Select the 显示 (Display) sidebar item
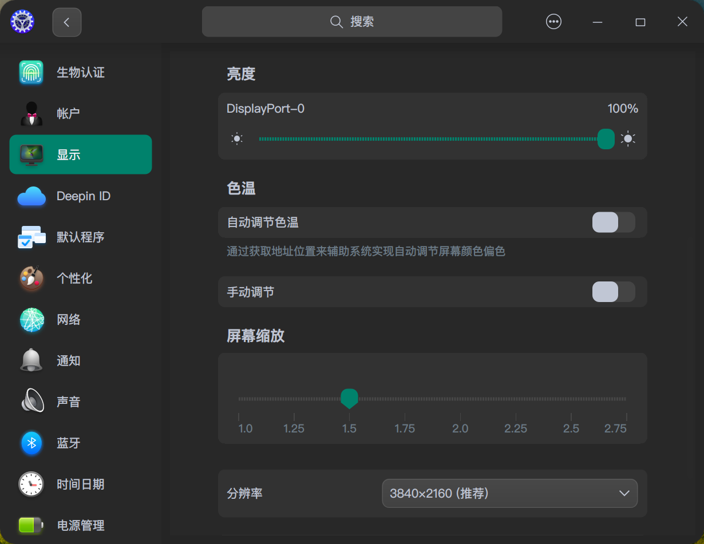This screenshot has width=704, height=544. [80, 154]
